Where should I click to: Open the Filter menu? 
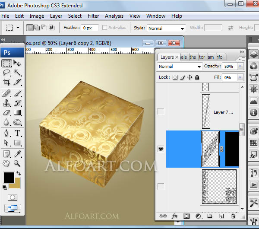click(x=93, y=16)
